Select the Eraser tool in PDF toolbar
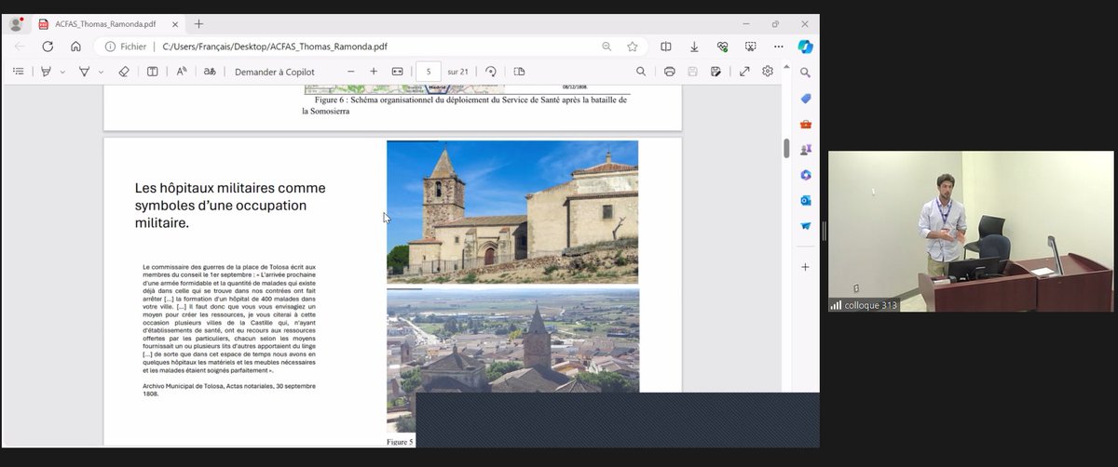The width and height of the screenshot is (1118, 467). click(124, 72)
